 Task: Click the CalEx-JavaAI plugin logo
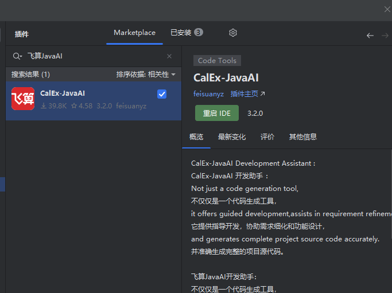(x=23, y=99)
